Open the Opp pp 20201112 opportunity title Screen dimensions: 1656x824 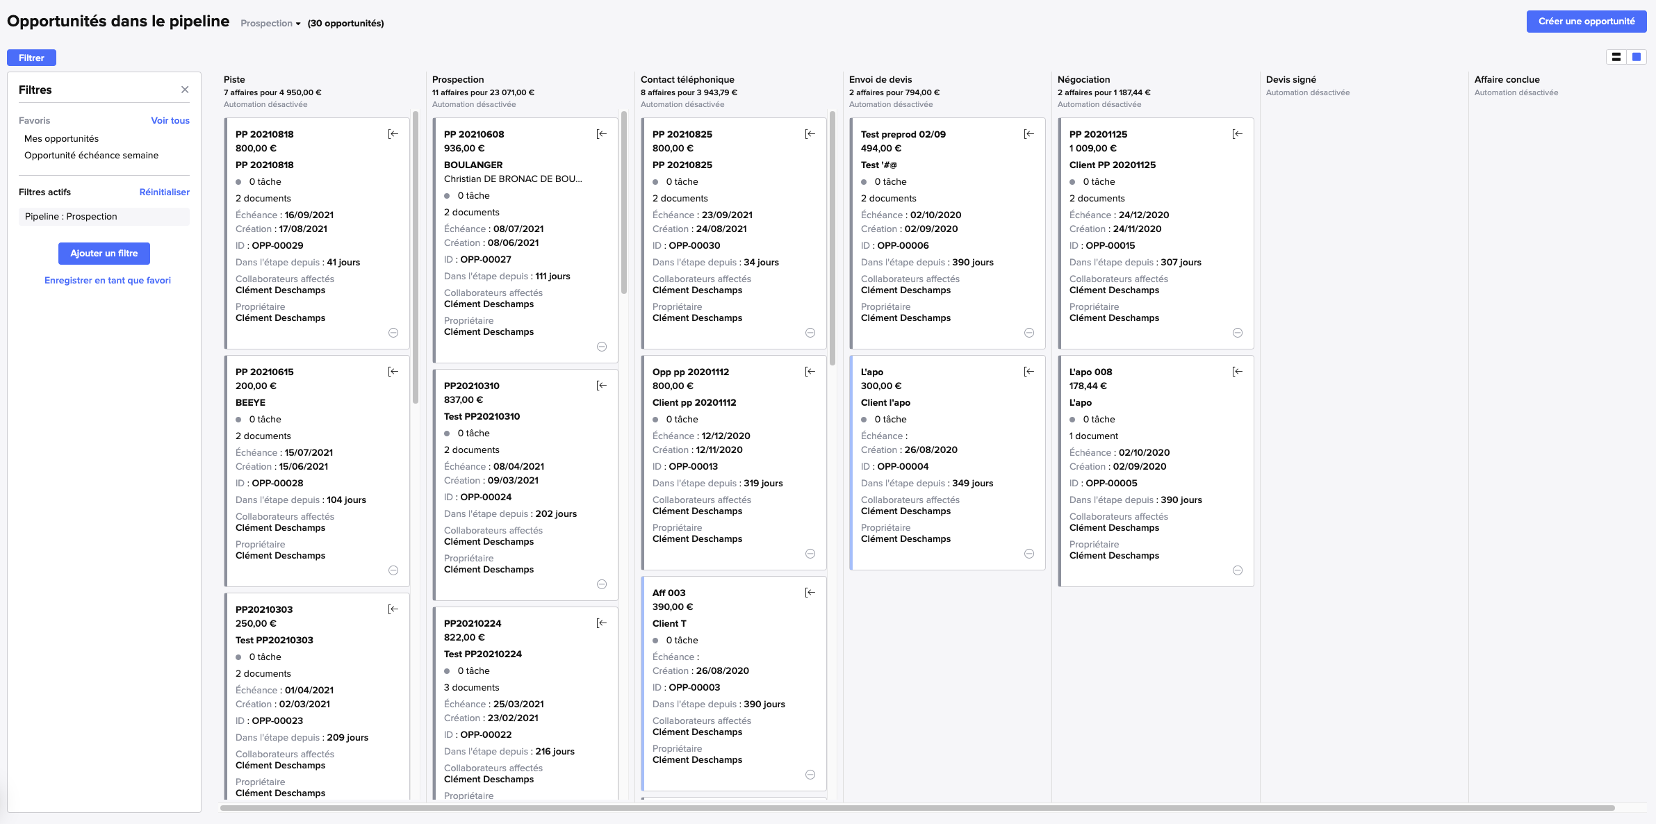pyautogui.click(x=691, y=372)
